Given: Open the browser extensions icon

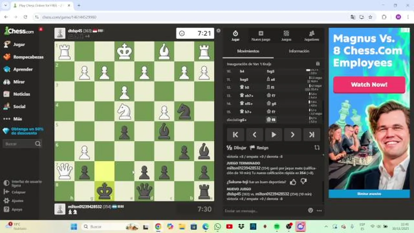Looking at the screenshot, I should pyautogui.click(x=384, y=17).
